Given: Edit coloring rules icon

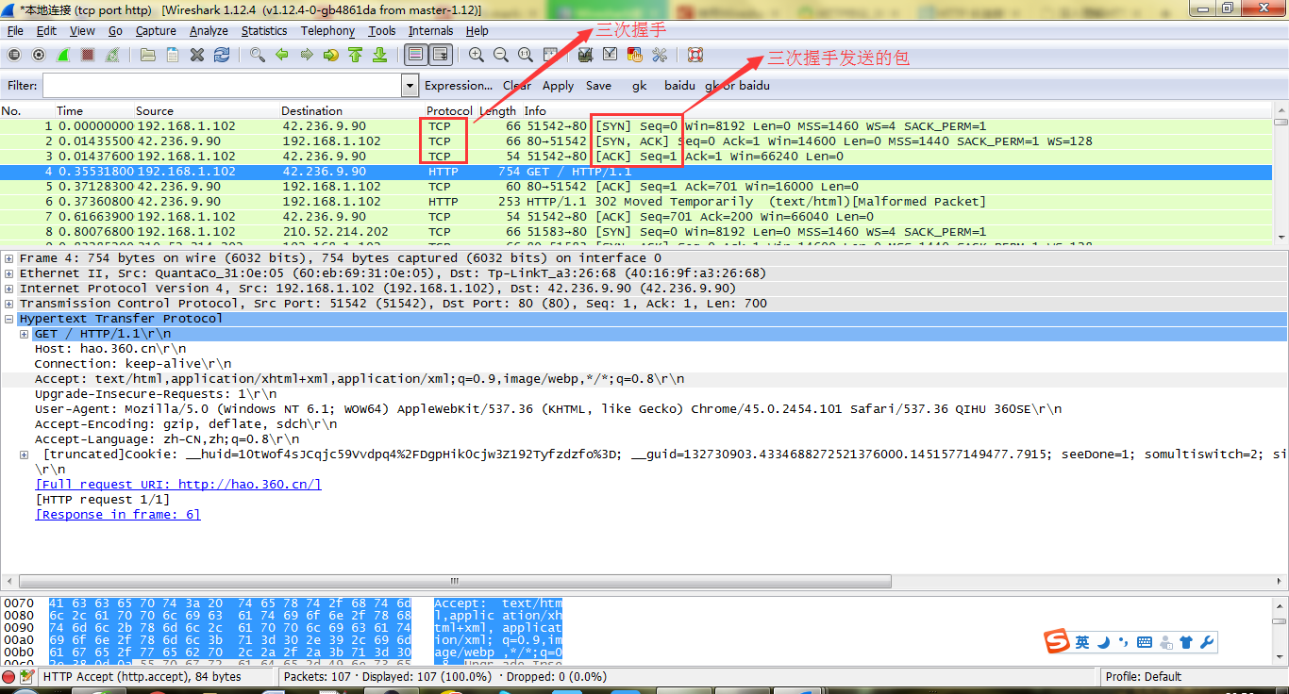Looking at the screenshot, I should (635, 55).
